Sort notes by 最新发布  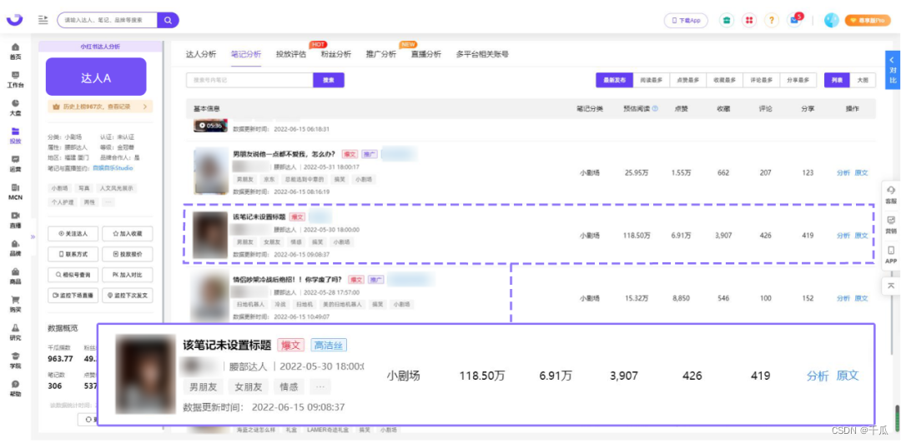614,80
